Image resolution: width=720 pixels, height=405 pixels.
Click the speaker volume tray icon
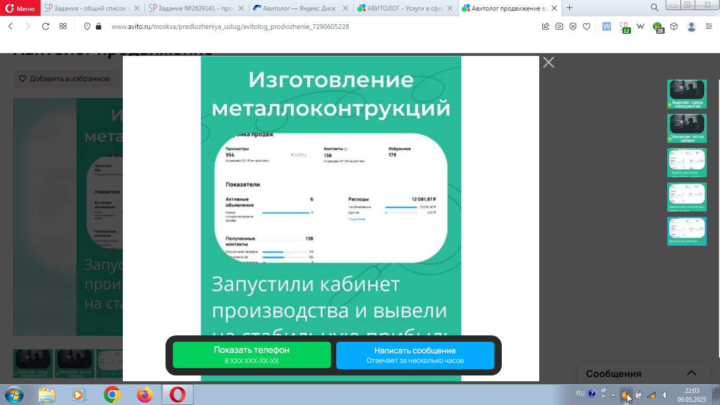click(x=664, y=394)
